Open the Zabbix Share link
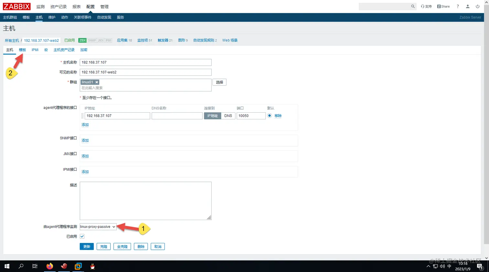Viewport: 489px width, 272px height. click(443, 6)
